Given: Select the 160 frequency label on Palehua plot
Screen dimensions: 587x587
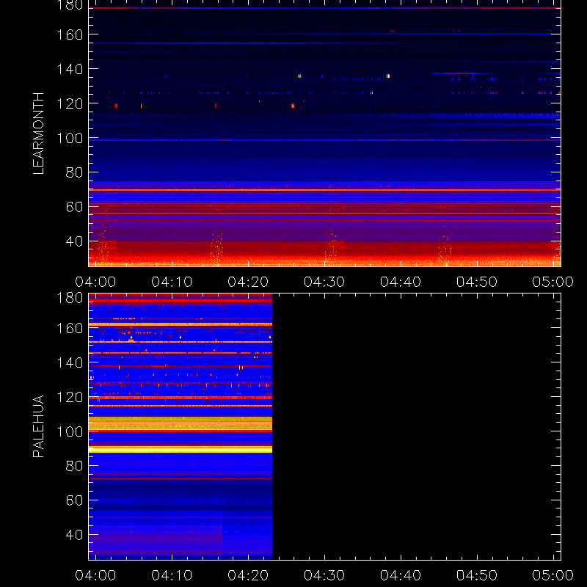Looking at the screenshot, I should (70, 329).
